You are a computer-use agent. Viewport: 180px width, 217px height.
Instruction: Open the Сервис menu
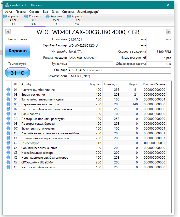[34, 12]
